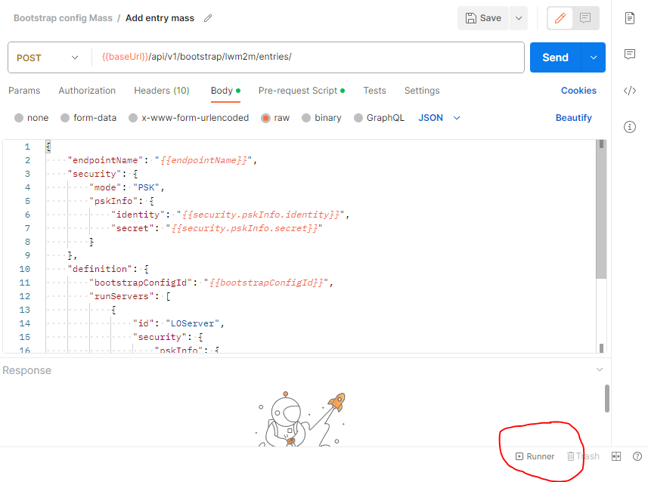
Task: Click the {{bootstrapConfigId}} variable
Action: [x=266, y=283]
